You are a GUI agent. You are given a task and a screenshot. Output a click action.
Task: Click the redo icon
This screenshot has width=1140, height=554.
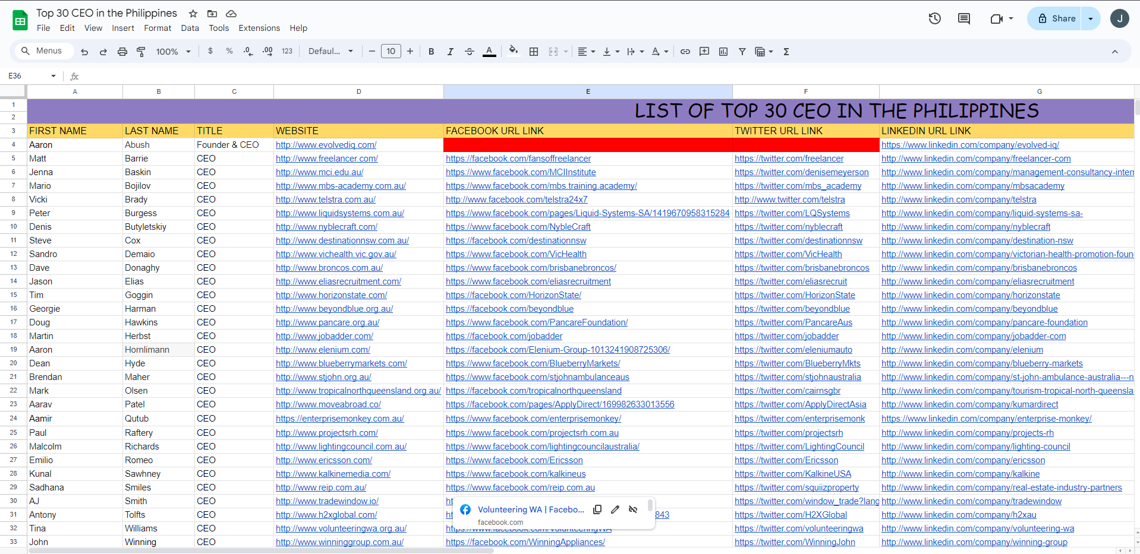coord(103,52)
